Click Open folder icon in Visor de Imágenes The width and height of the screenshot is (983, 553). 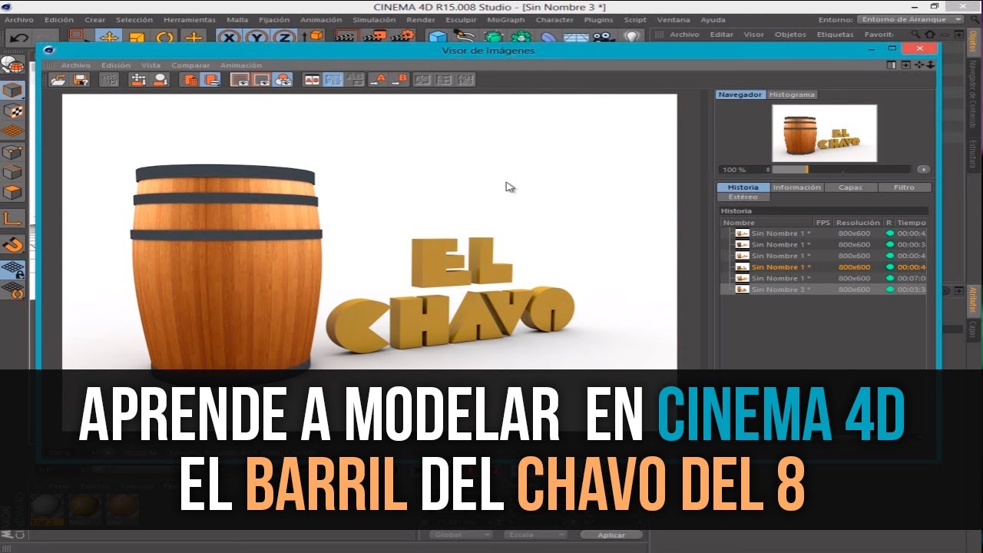point(58,79)
